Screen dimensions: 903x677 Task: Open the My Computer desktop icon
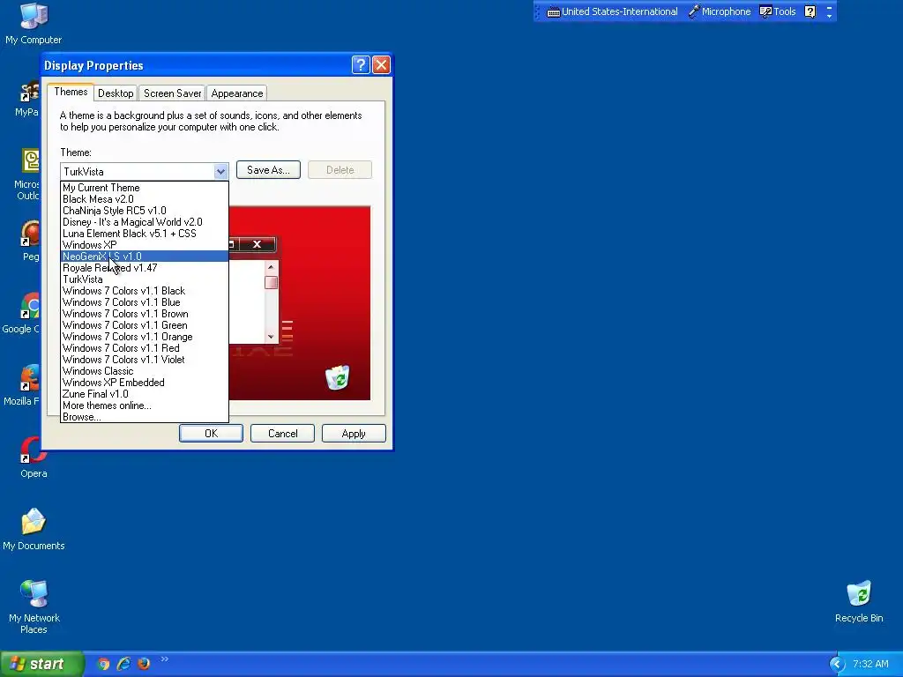pyautogui.click(x=34, y=24)
